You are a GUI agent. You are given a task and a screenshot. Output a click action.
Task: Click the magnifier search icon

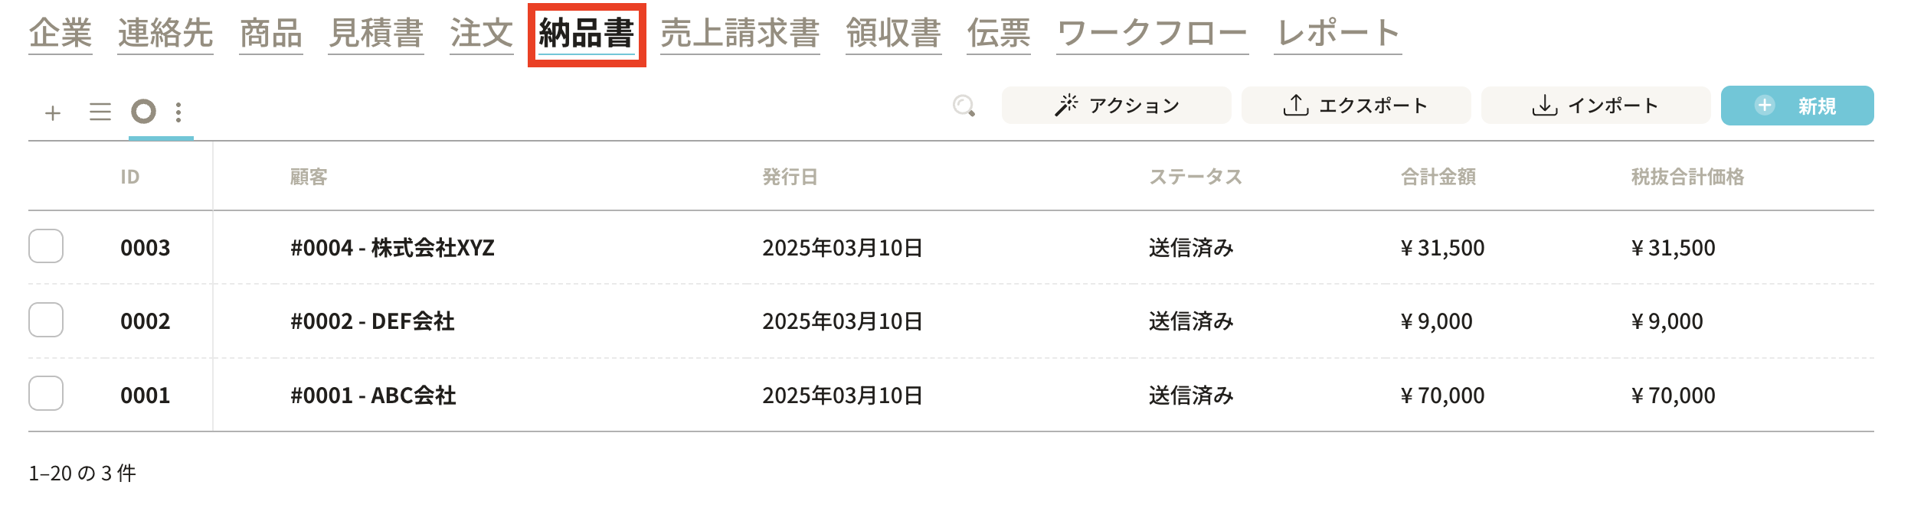[x=964, y=106]
